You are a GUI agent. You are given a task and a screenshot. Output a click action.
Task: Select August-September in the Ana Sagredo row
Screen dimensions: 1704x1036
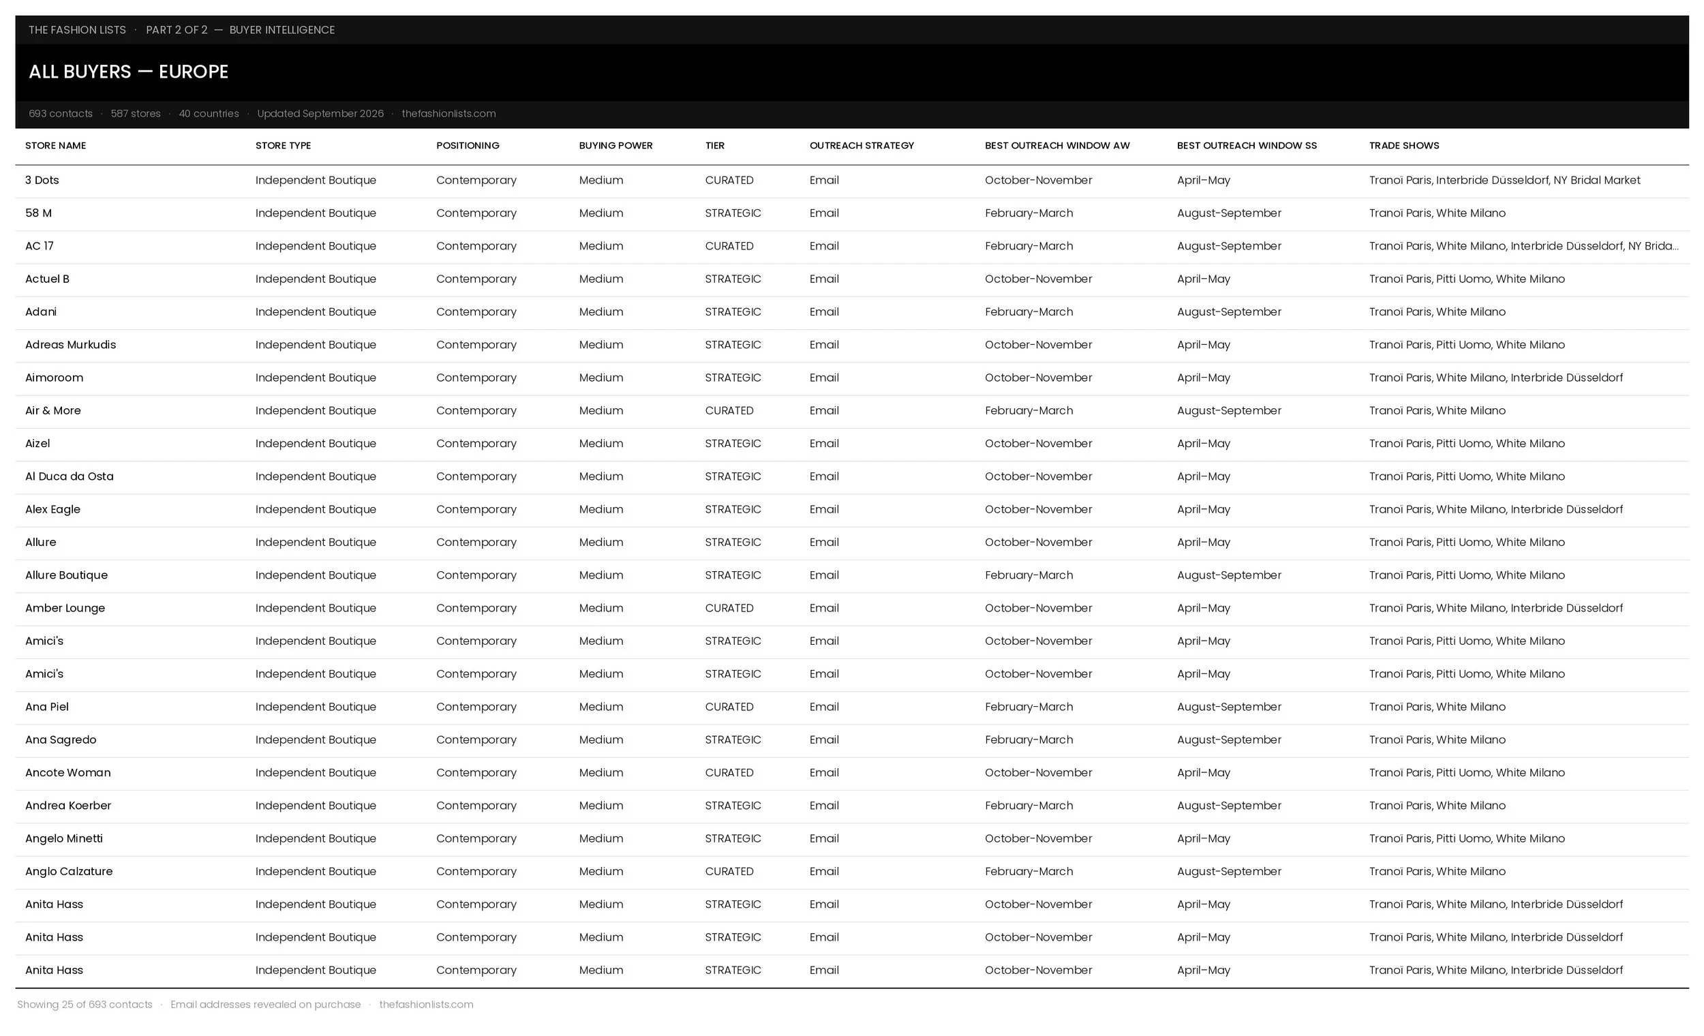(x=1229, y=740)
